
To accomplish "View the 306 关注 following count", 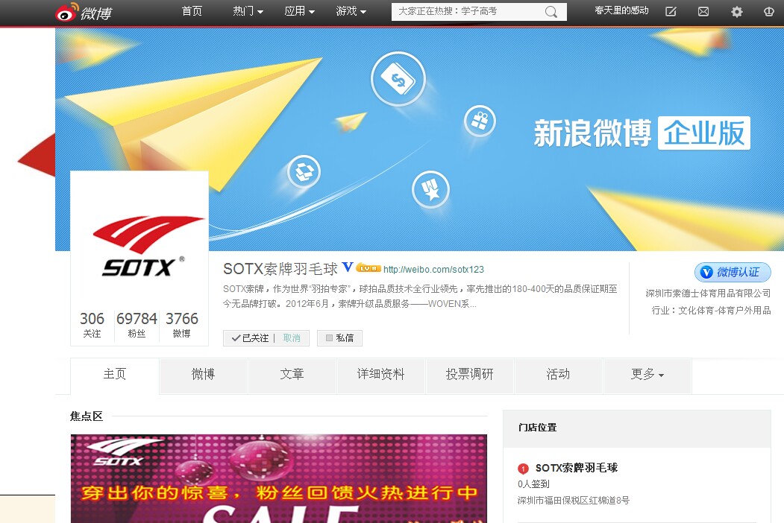I will pyautogui.click(x=92, y=325).
